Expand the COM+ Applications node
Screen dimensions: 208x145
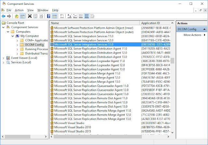pyautogui.click(x=17, y=40)
